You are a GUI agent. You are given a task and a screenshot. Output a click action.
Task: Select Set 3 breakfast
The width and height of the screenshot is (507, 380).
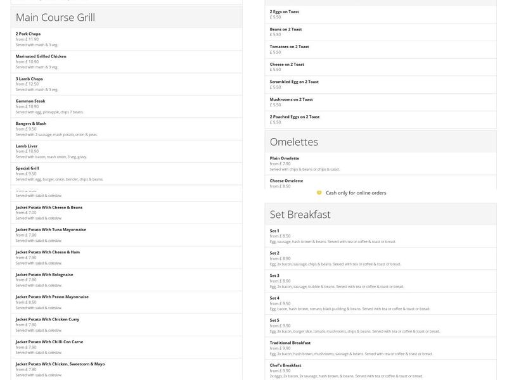[380, 281]
